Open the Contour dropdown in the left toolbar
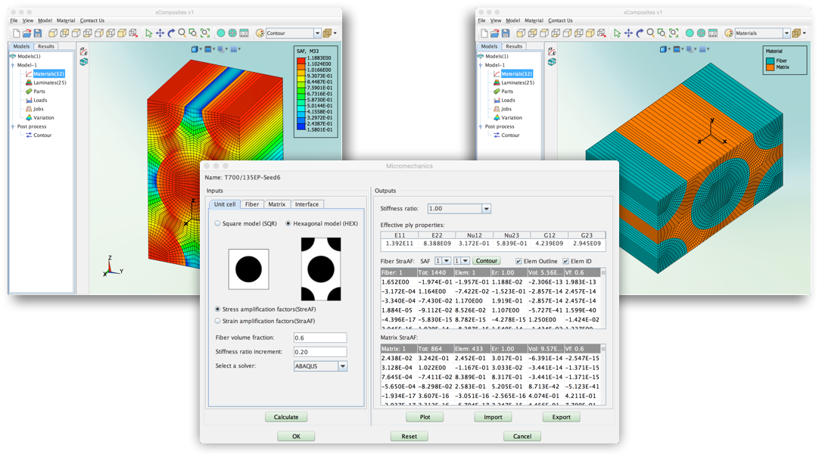Screen dimensions: 819x454 [316, 33]
